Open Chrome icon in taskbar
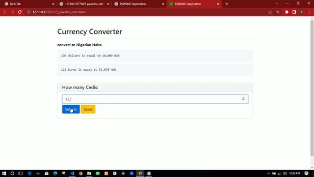Screen dimensions: 314x177 80,174
